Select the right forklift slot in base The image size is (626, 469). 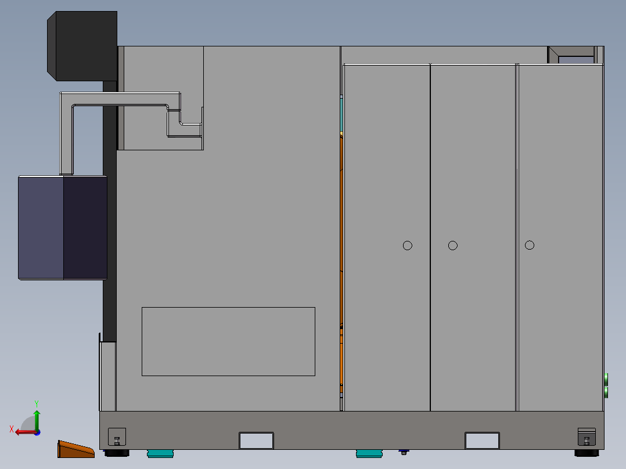pos(482,441)
